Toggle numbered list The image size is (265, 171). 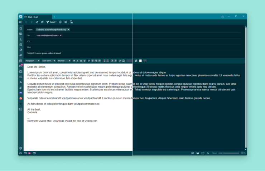coord(104,61)
